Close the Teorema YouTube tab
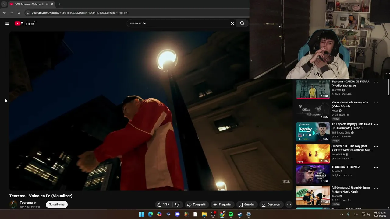The image size is (390, 219). coord(52,4)
